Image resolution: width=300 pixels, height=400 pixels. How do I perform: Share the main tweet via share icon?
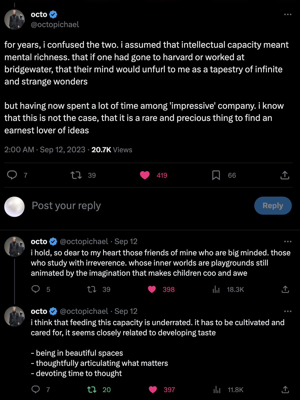click(x=285, y=175)
